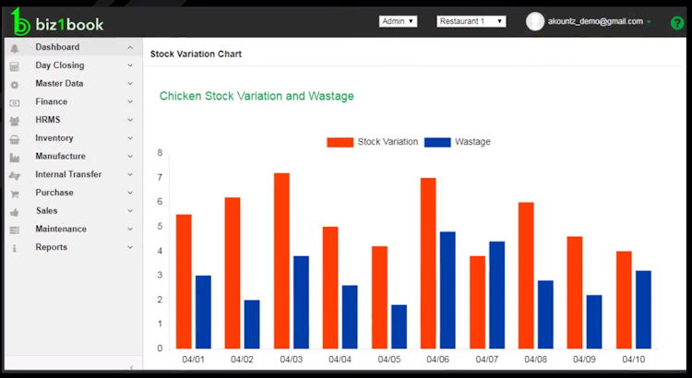This screenshot has height=378, width=692.
Task: Click the Dashboard bell icon
Action: click(x=15, y=48)
